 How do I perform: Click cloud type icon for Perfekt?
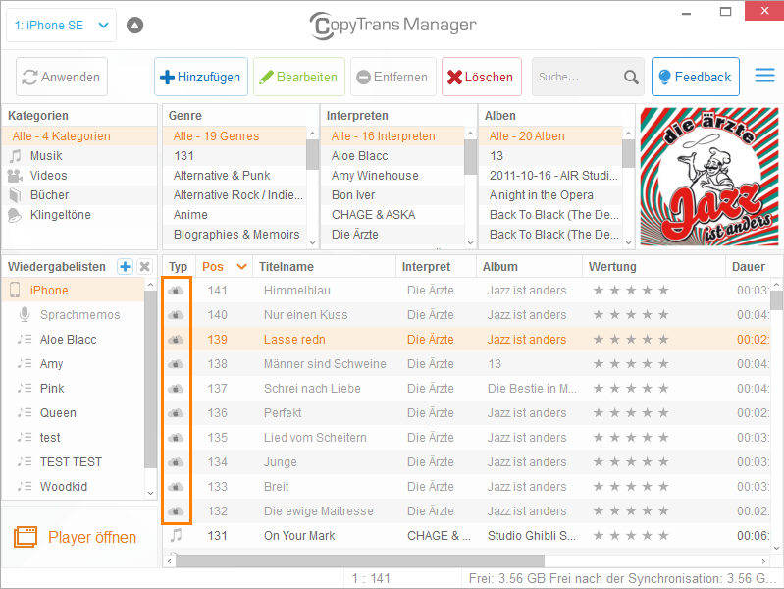[x=176, y=413]
